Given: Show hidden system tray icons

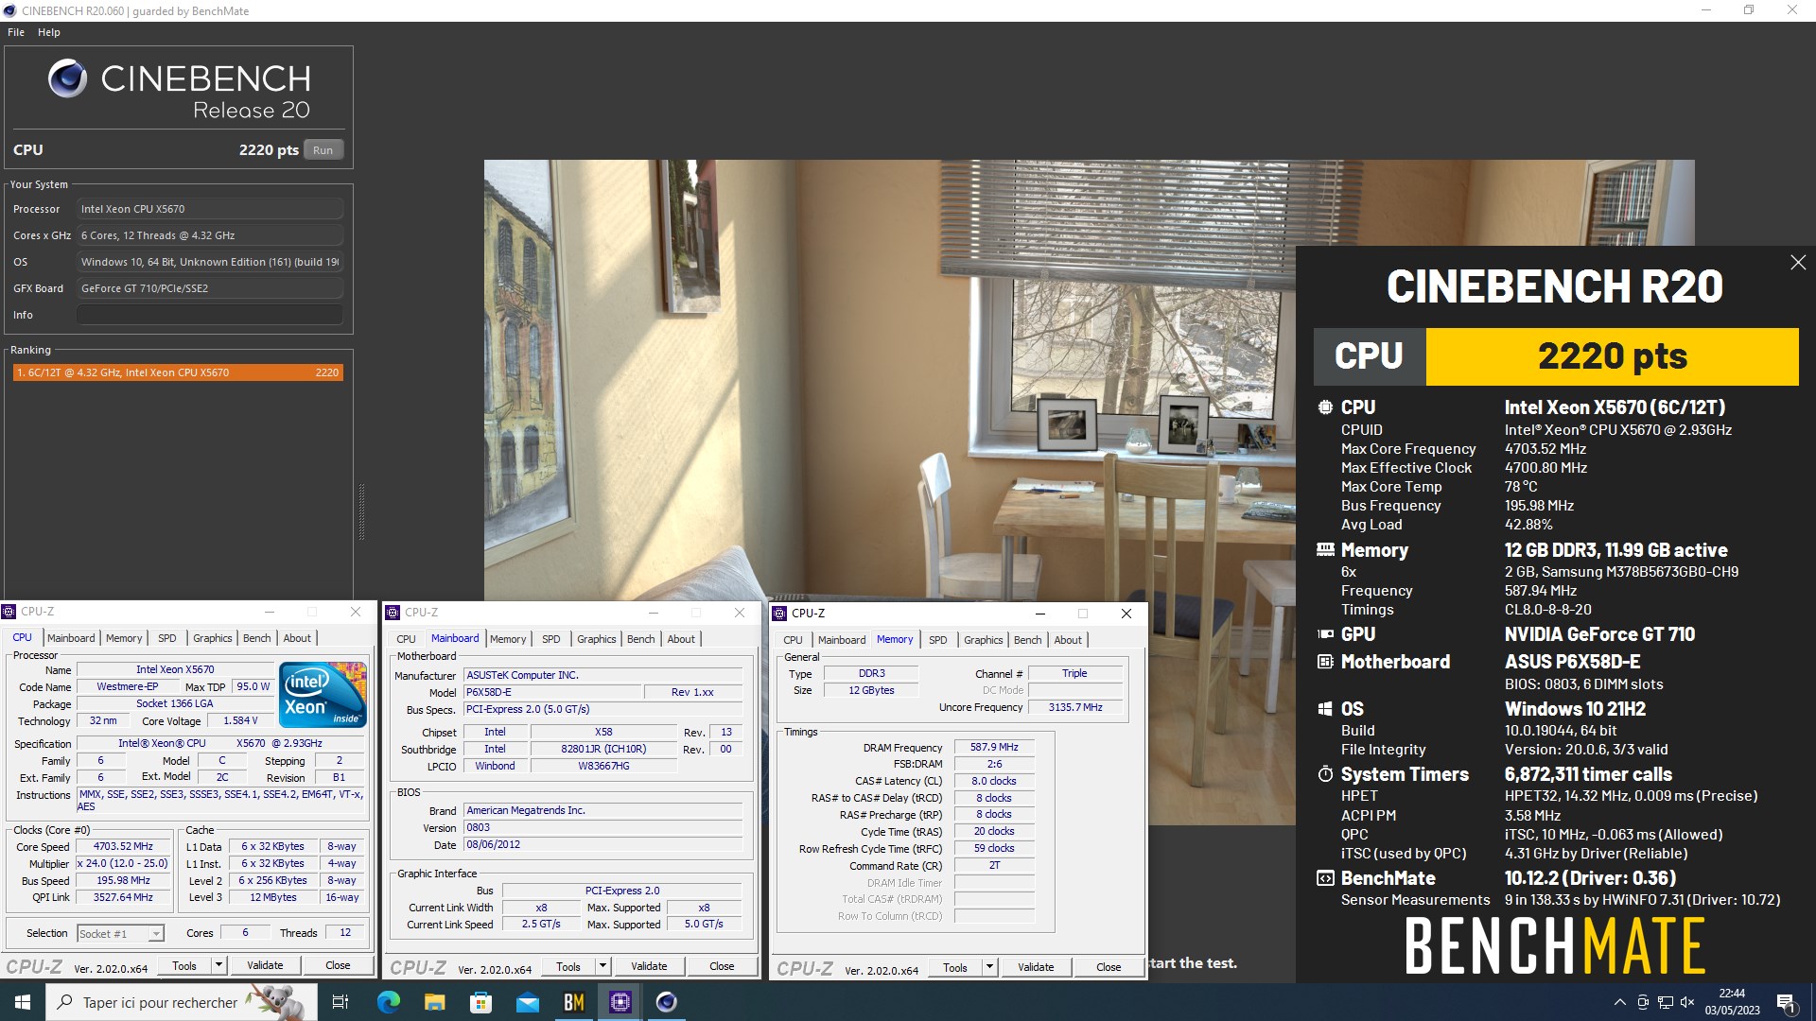Looking at the screenshot, I should [x=1619, y=1002].
